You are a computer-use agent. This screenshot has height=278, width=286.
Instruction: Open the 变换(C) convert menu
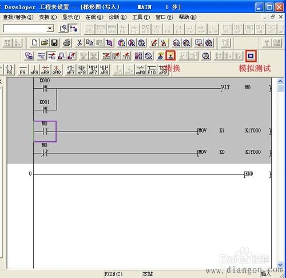(47, 17)
